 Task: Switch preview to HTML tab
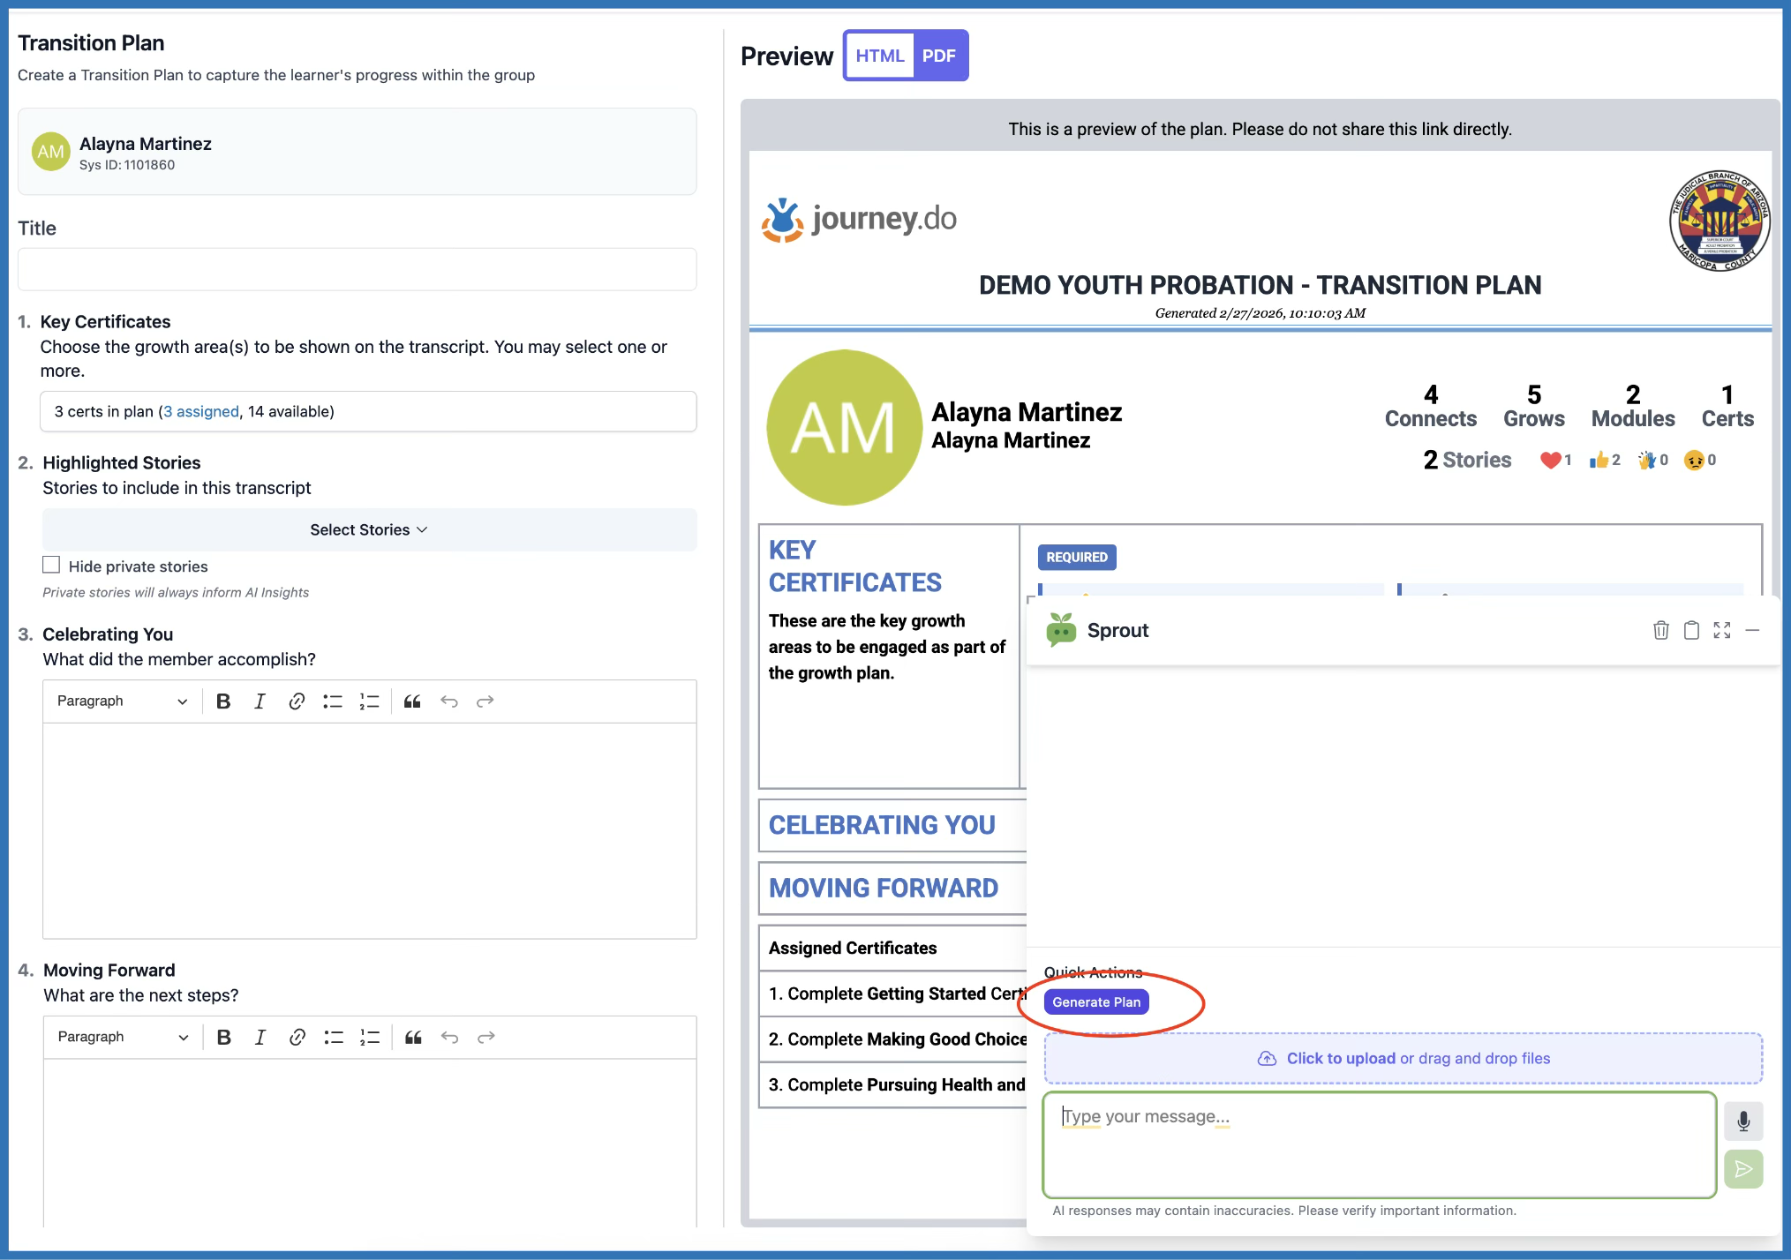tap(879, 56)
